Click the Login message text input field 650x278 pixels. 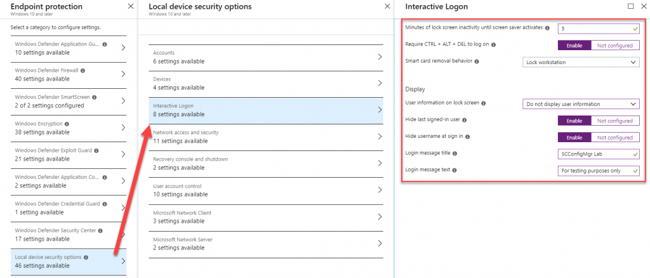pos(599,171)
